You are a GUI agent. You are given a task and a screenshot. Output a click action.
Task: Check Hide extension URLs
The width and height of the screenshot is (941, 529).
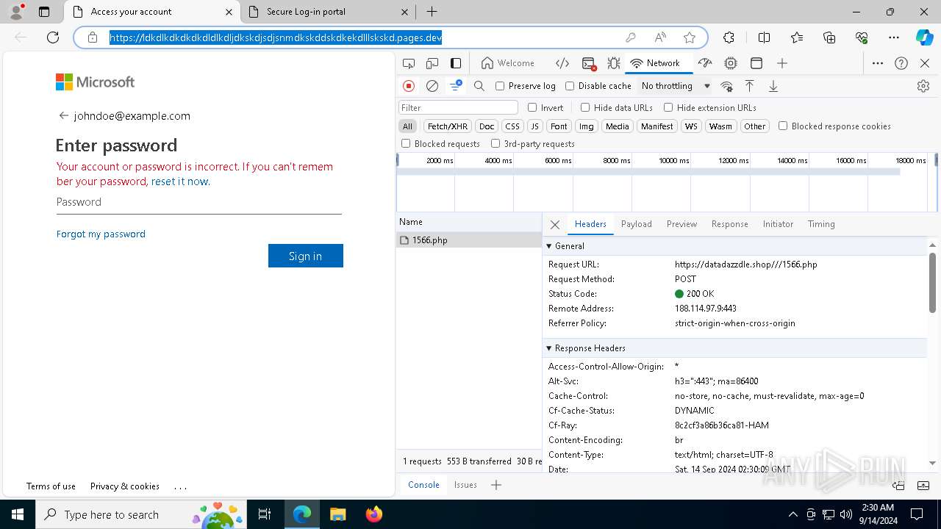[x=668, y=107]
